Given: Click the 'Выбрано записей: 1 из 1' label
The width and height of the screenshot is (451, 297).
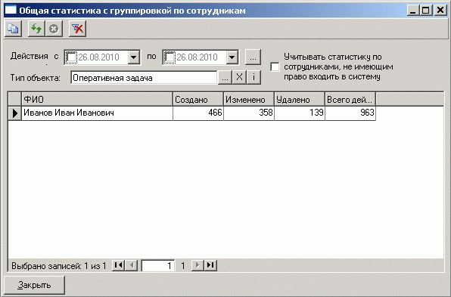Looking at the screenshot, I should click(59, 266).
